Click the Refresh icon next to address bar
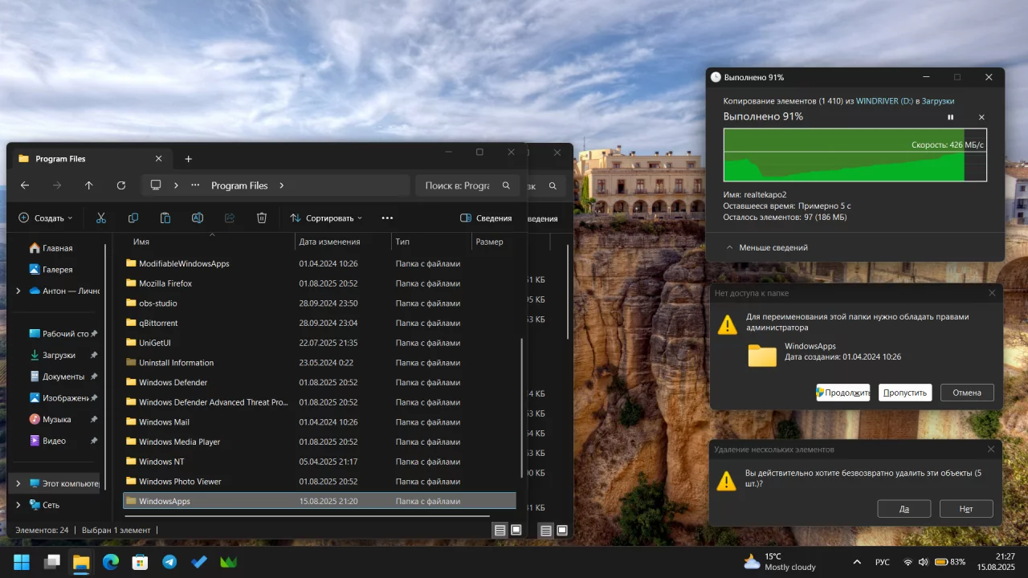1028x578 pixels. pos(121,185)
